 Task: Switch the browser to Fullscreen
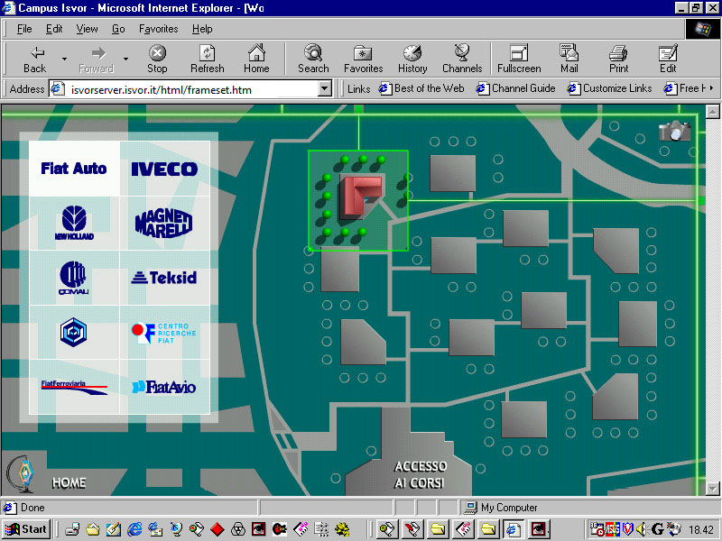(x=519, y=60)
